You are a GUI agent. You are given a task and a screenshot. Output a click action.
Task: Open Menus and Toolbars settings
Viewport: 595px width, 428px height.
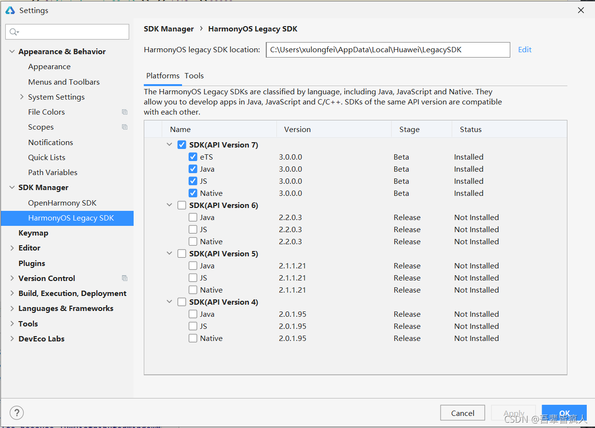point(64,82)
